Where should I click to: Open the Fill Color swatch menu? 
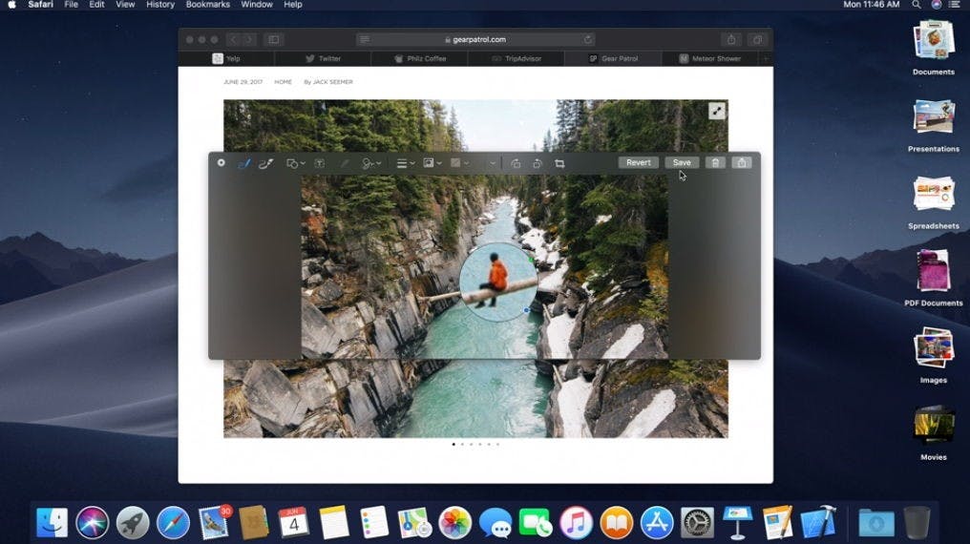(459, 163)
